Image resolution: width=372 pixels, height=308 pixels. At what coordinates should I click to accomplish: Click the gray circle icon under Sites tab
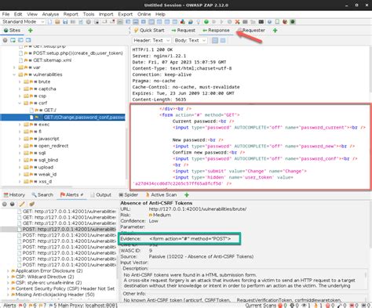[5, 40]
